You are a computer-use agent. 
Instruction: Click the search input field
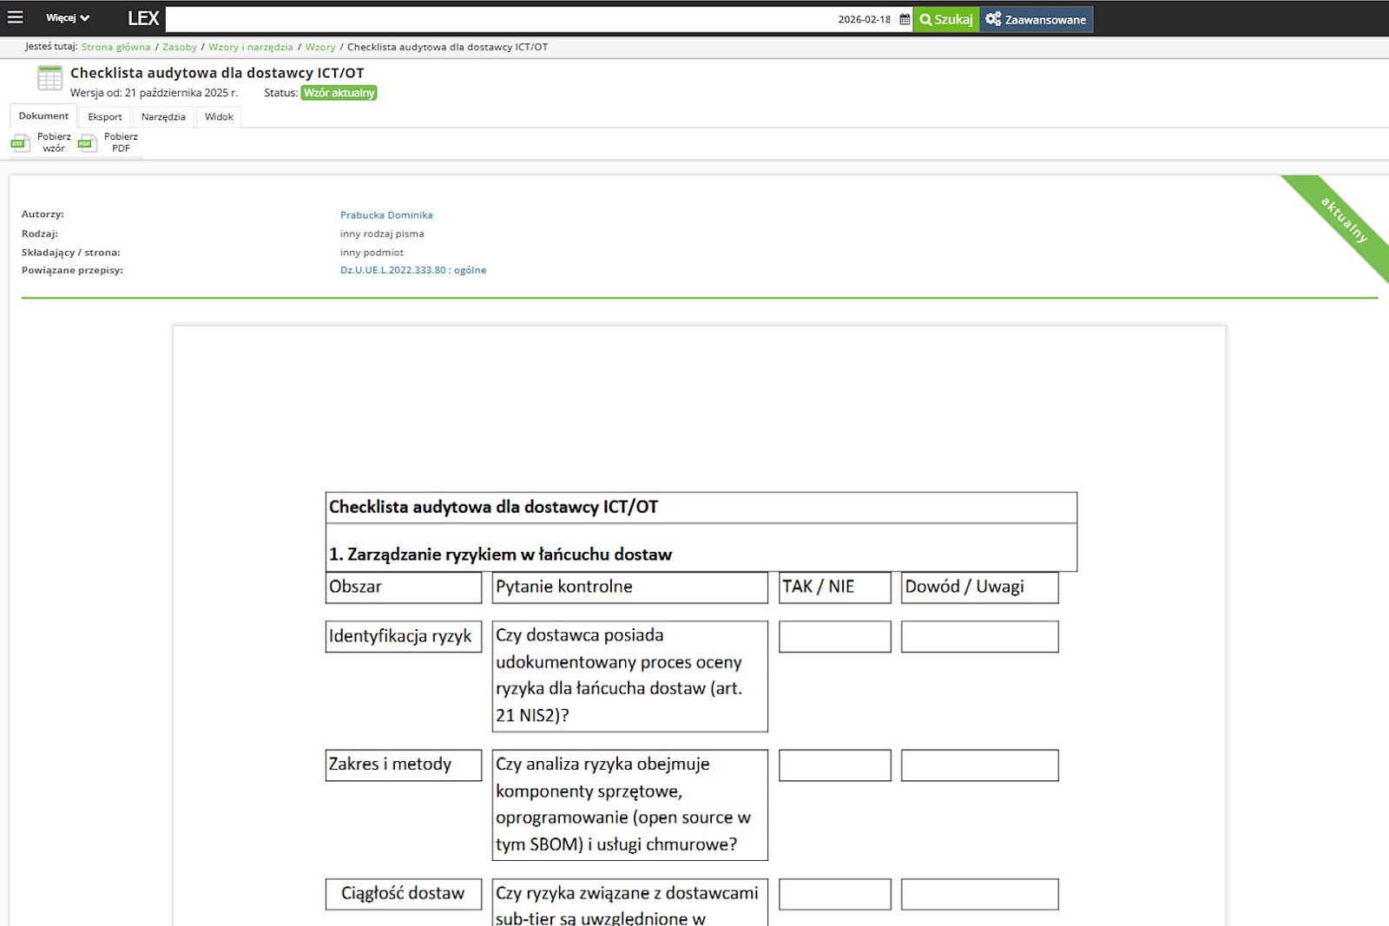pos(499,19)
